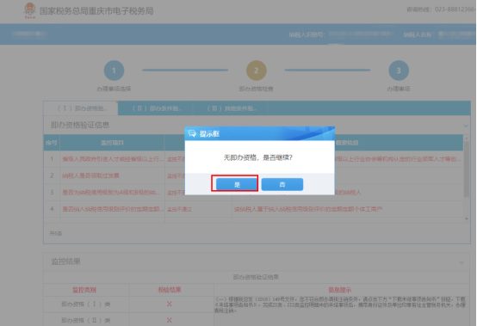
Task: Click the table vertical scrollbar thumb
Action: click(467, 169)
